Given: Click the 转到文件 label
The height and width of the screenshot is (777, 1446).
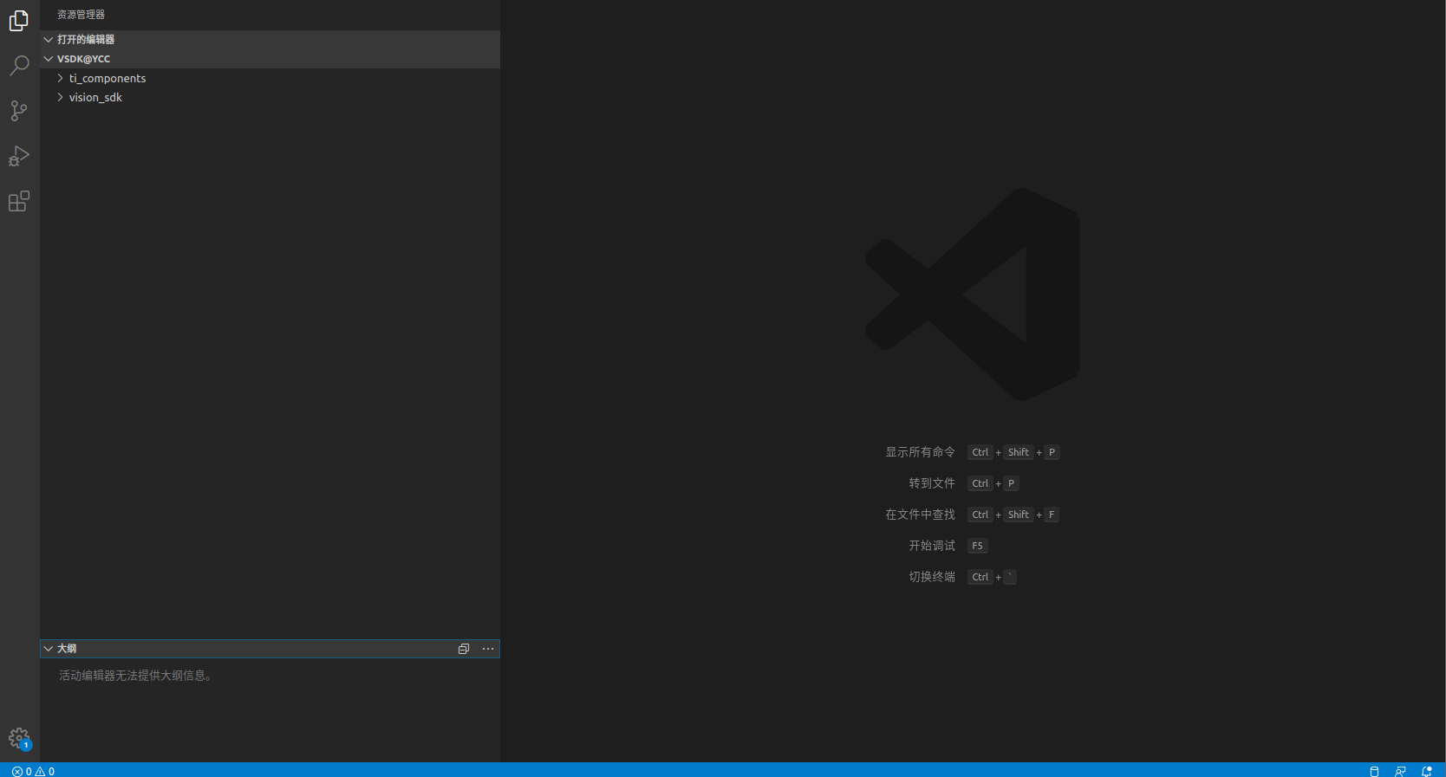Looking at the screenshot, I should click(932, 483).
